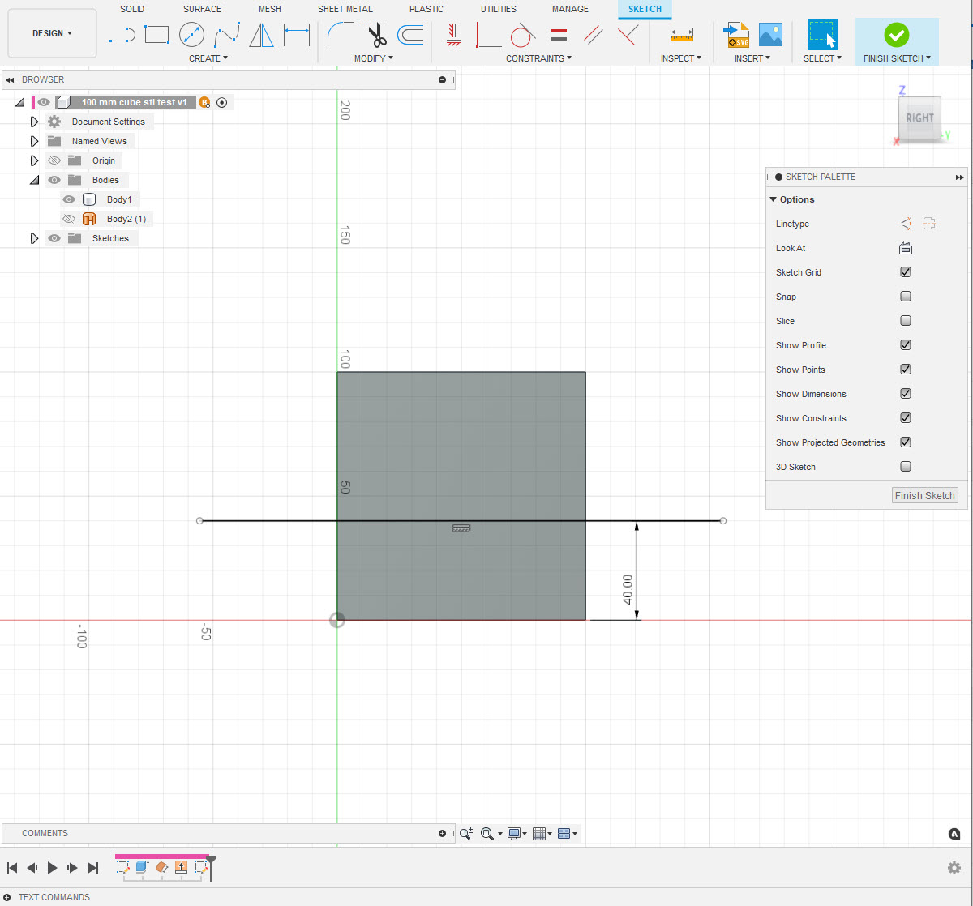Screen dimensions: 973x906
Task: Collapse the Options section in Sketch Palette
Action: (x=773, y=199)
